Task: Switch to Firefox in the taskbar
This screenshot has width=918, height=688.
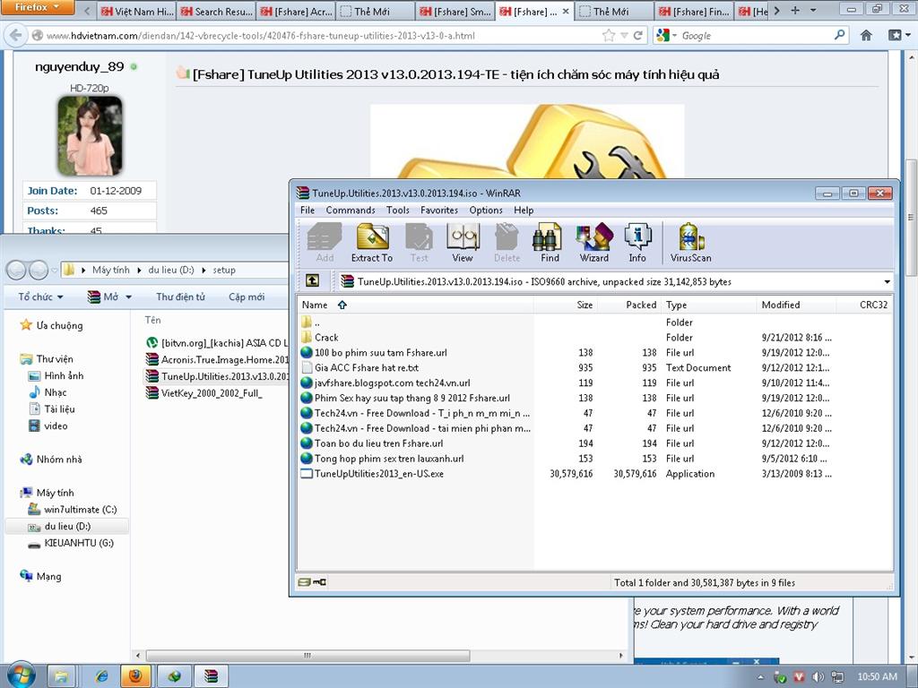Action: click(135, 676)
